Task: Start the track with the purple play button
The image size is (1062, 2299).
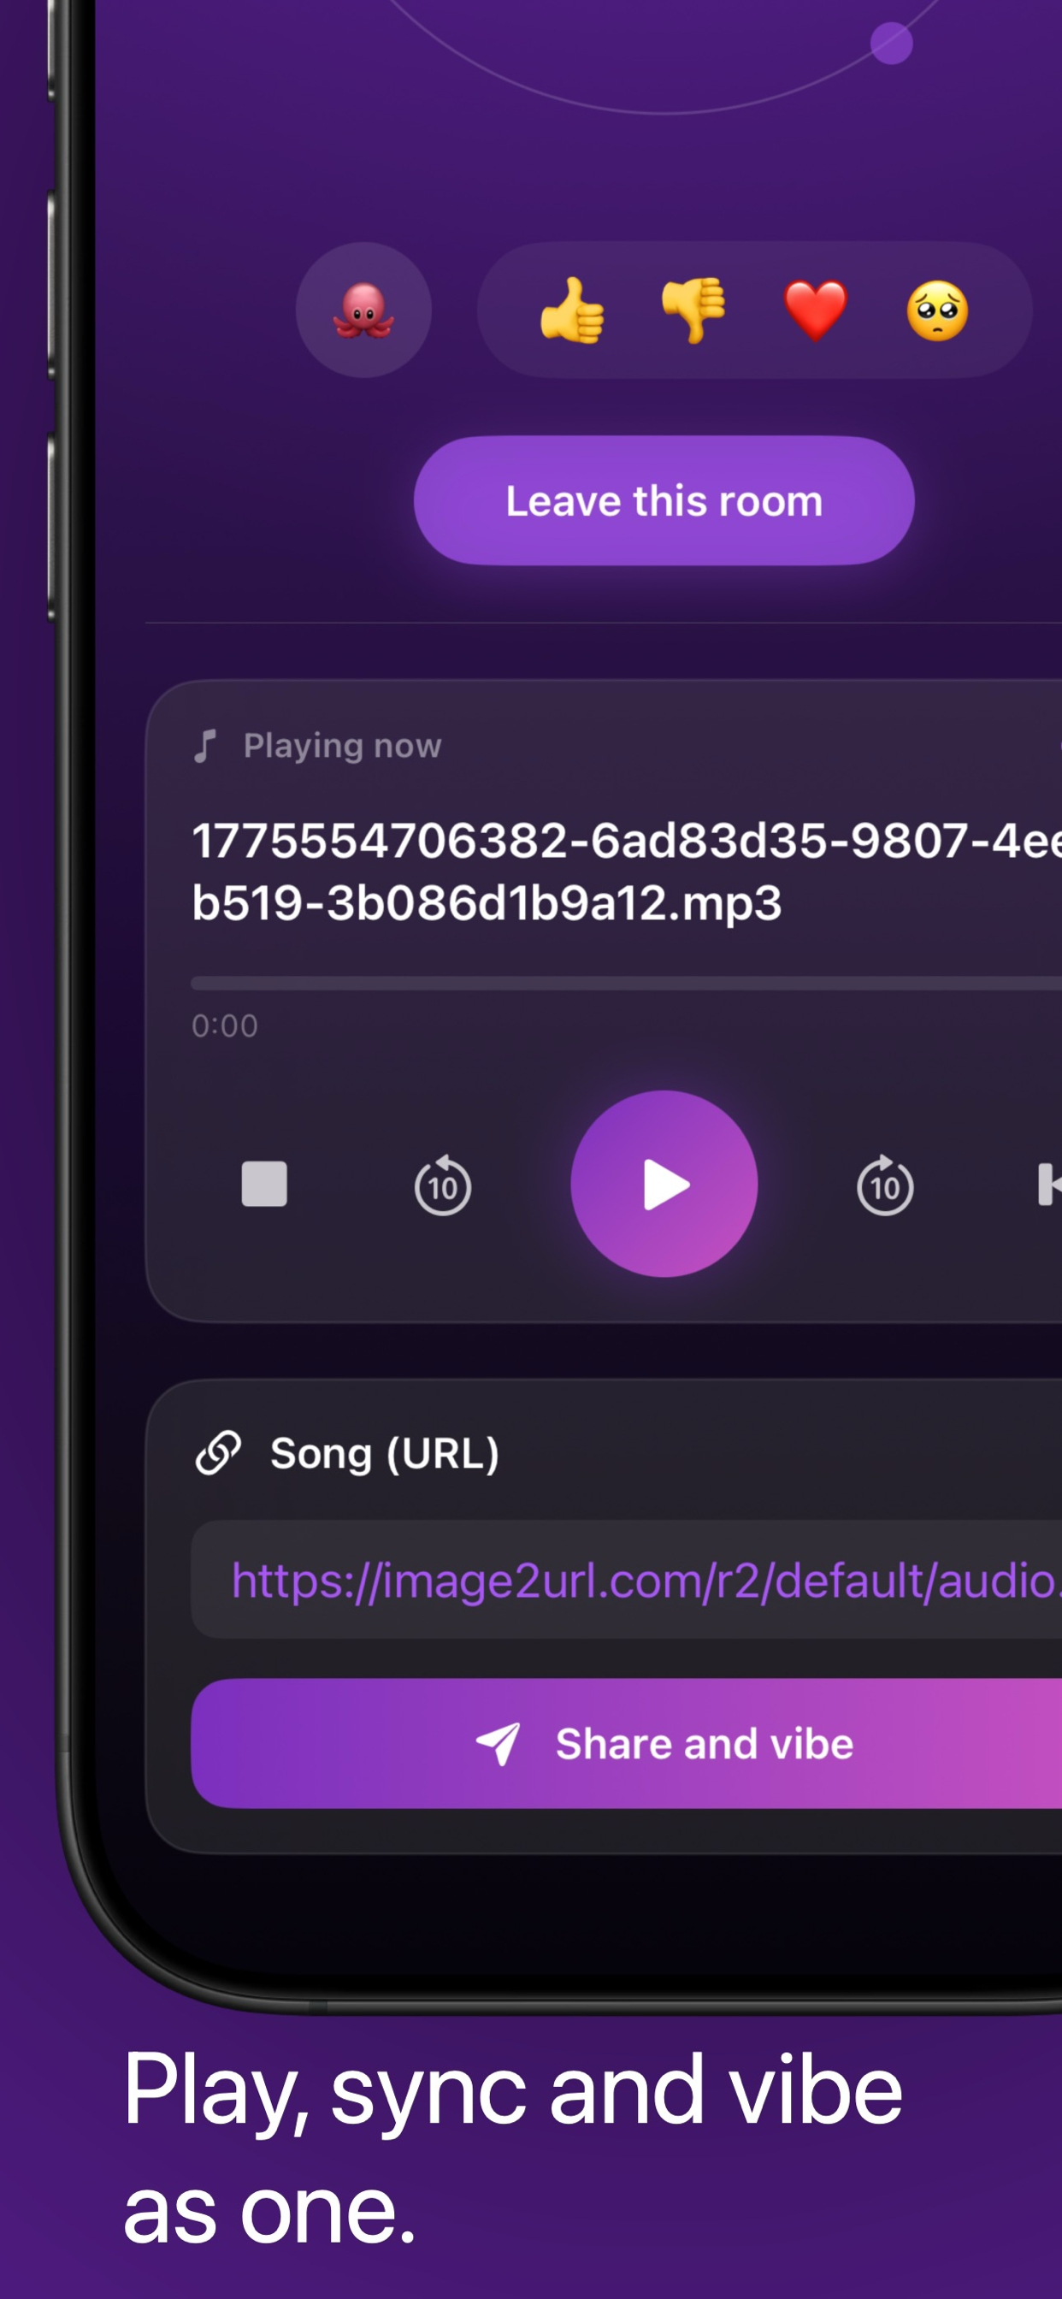Action: pos(664,1185)
